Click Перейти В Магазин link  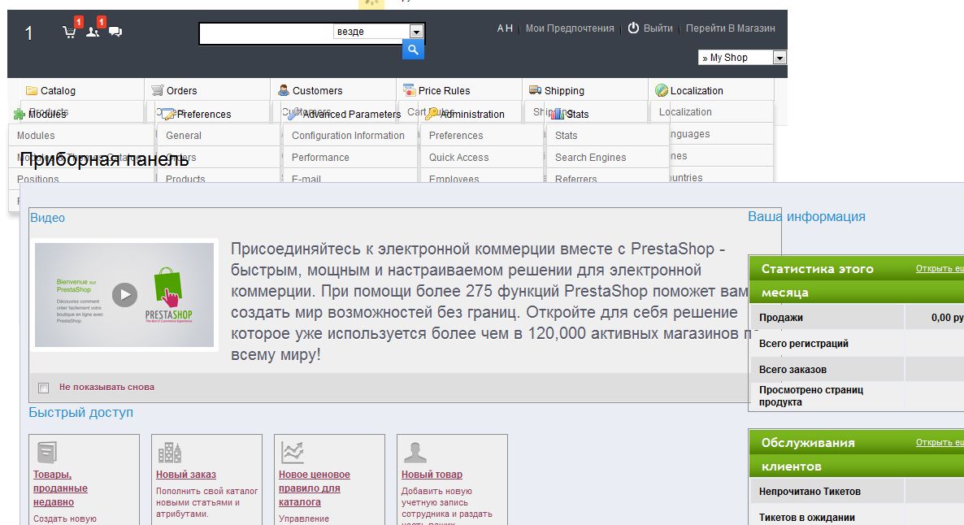pos(731,28)
